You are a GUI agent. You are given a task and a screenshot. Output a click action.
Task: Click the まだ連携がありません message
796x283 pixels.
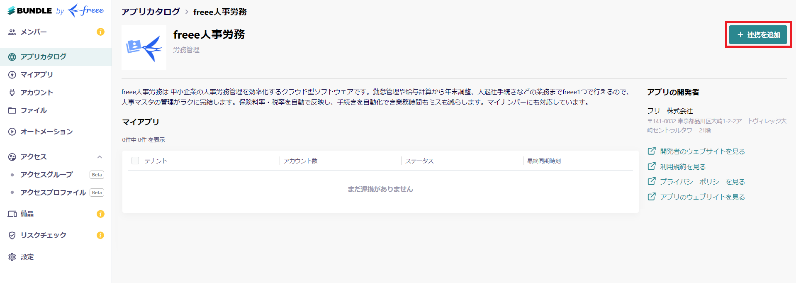tap(380, 189)
